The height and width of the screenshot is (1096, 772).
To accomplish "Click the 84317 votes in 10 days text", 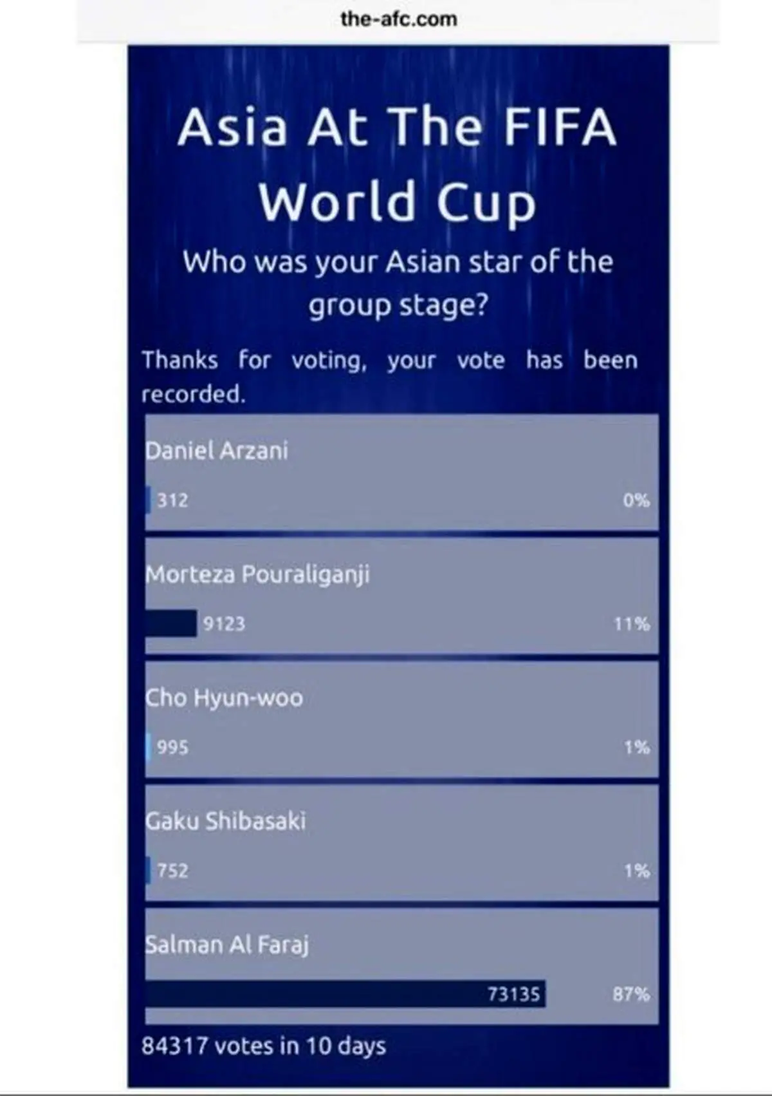I will (264, 1046).
